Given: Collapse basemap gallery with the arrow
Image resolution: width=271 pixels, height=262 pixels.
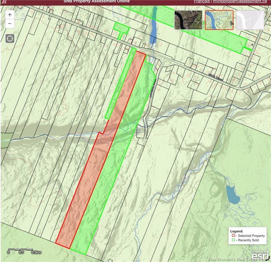Looking at the screenshot, I should tap(232, 23).
